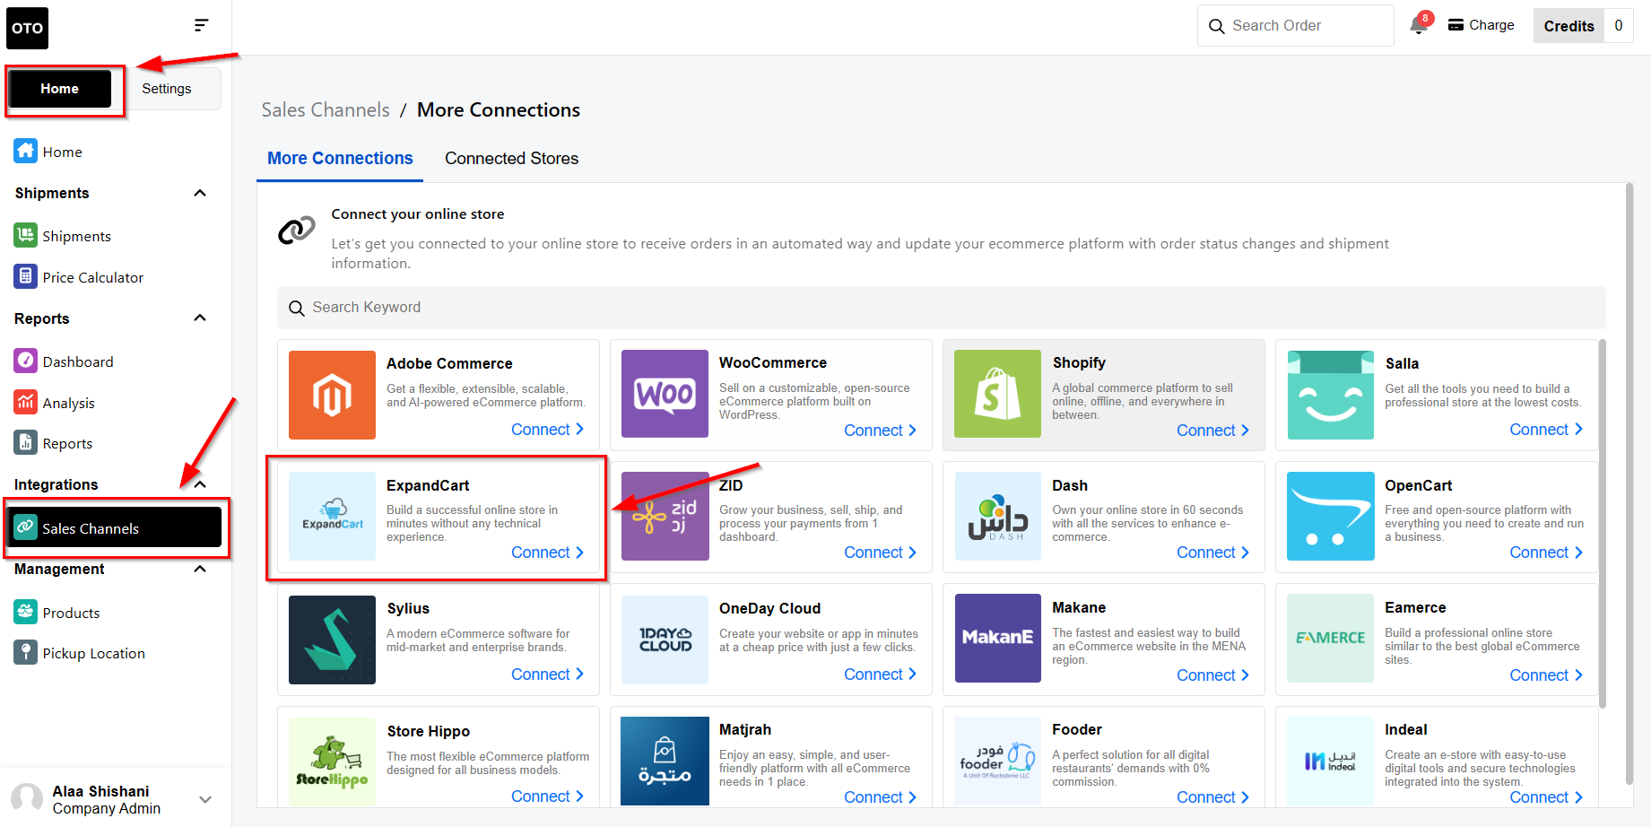The height and width of the screenshot is (827, 1651).
Task: Collapse the sidebar menu icon
Action: point(201,25)
